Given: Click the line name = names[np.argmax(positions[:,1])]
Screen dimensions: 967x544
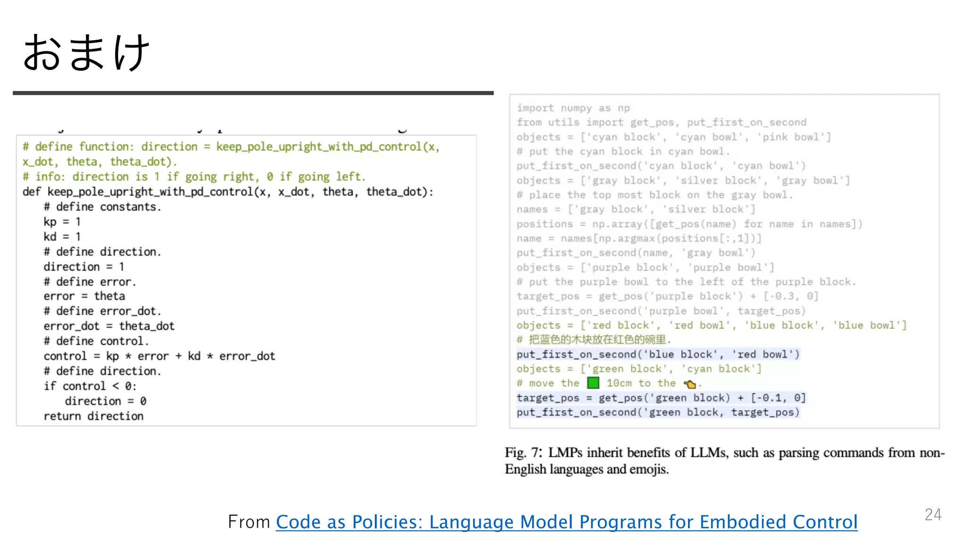Looking at the screenshot, I should (x=639, y=238).
